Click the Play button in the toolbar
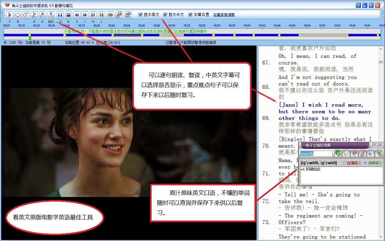Viewport: 385px width, 241px height. tap(10, 14)
